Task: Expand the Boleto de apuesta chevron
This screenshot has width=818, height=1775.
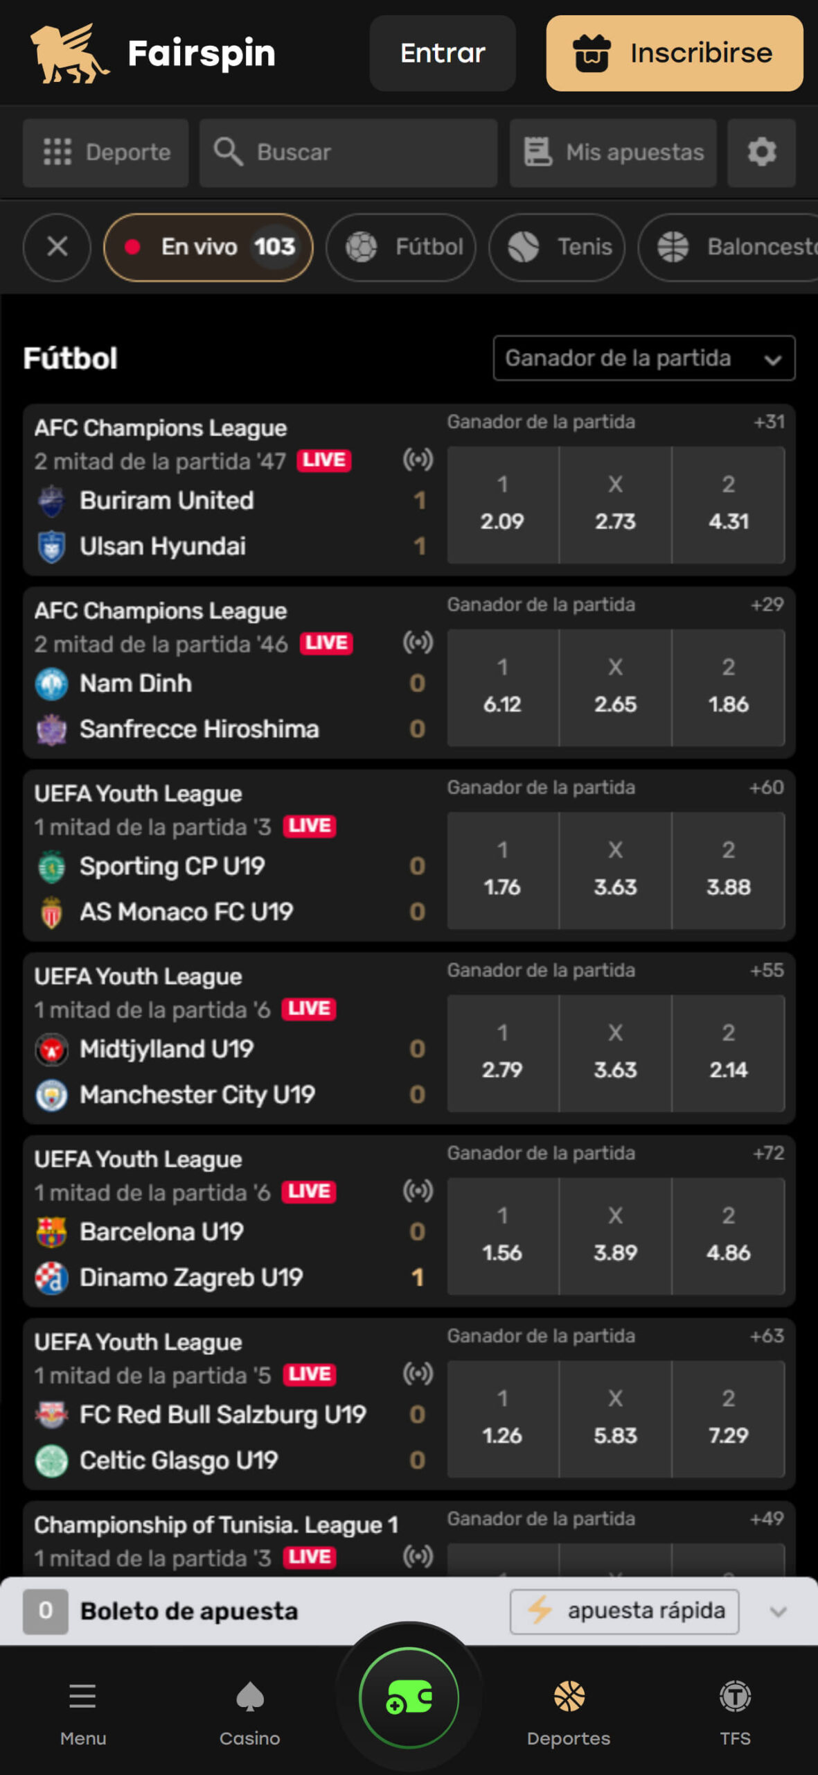Action: coord(778,1611)
